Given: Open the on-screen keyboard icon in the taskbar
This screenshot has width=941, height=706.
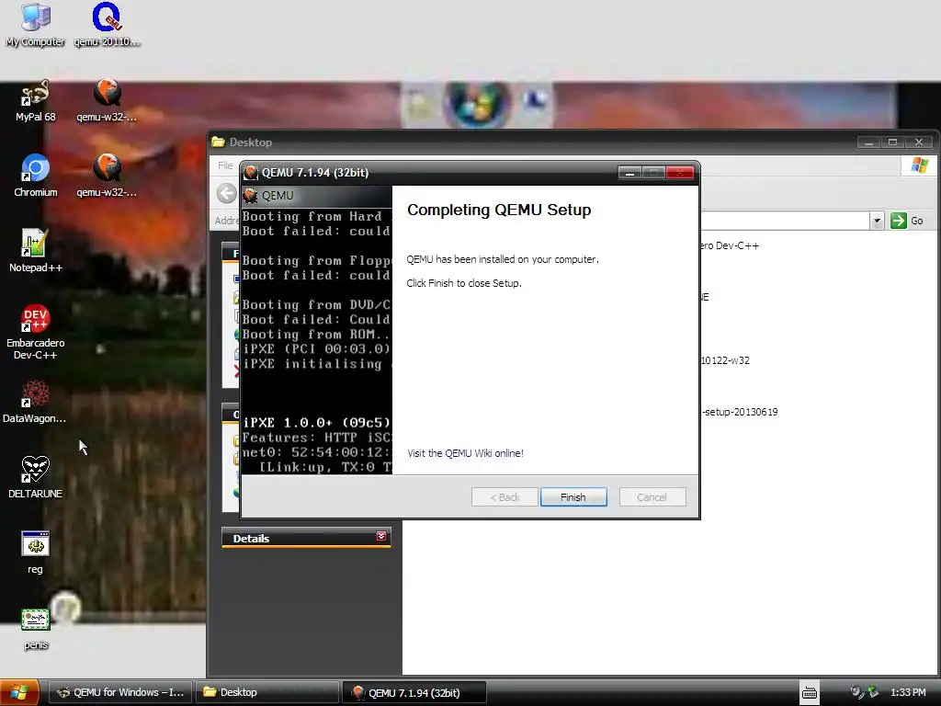Looking at the screenshot, I should [x=810, y=693].
